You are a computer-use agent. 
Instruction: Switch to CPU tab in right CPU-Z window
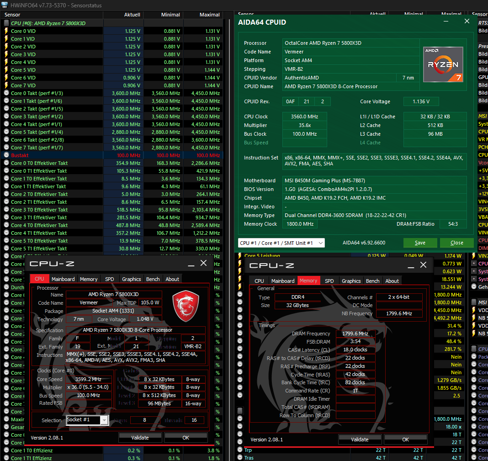tap(259, 281)
